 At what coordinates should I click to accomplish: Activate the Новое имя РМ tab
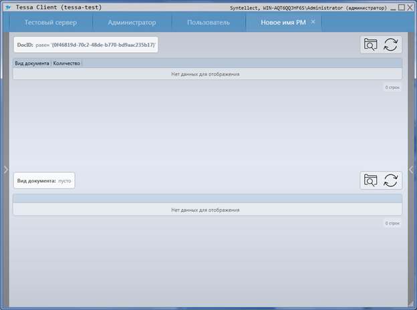pos(279,23)
